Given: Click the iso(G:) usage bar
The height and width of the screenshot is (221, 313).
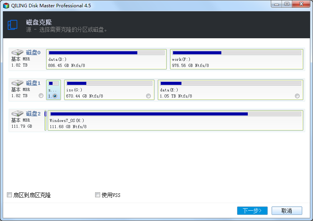Looking at the screenshot, I should coord(109,83).
